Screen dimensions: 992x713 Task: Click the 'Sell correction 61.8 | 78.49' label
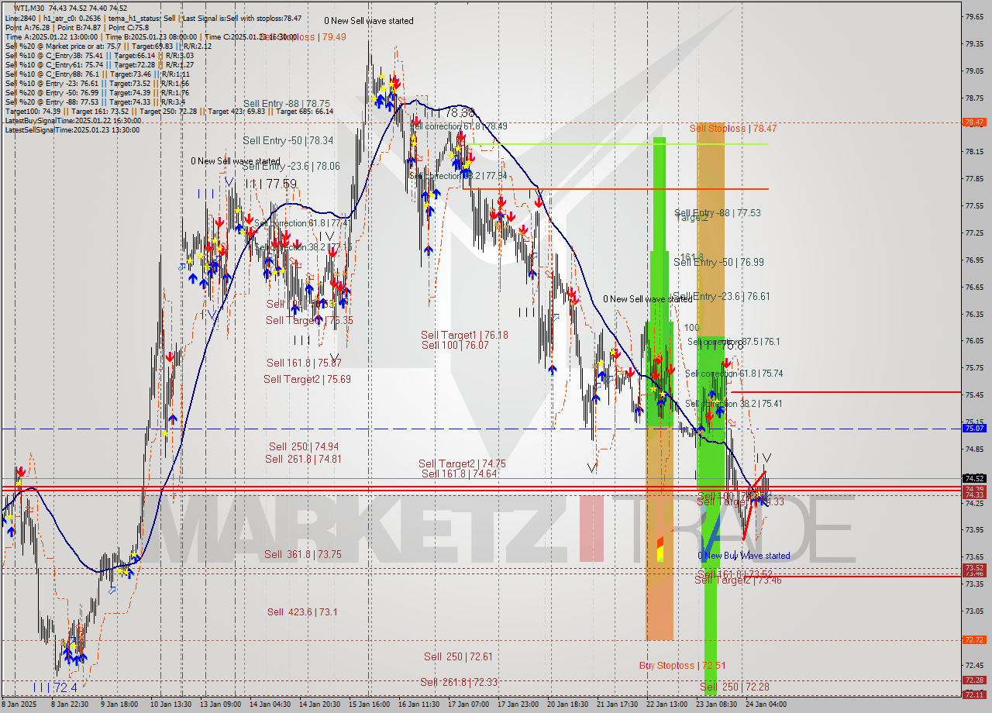(x=458, y=126)
